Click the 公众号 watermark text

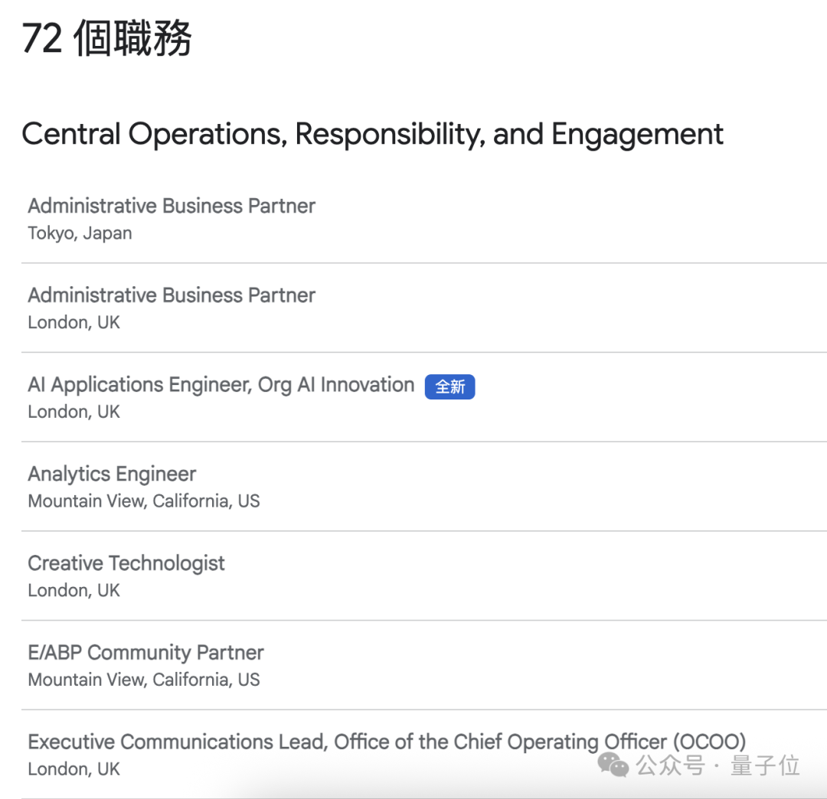[670, 765]
